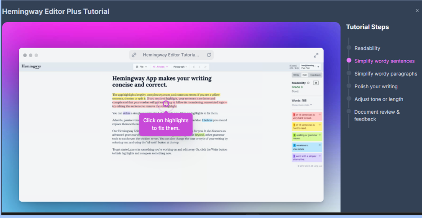Viewport: 422px width, 218px height.
Task: Click the Readability step bullet
Action: coord(349,48)
